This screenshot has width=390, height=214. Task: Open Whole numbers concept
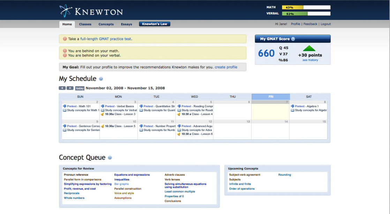[74, 198]
